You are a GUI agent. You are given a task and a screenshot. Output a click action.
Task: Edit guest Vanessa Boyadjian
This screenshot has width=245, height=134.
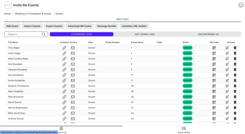[227, 70]
